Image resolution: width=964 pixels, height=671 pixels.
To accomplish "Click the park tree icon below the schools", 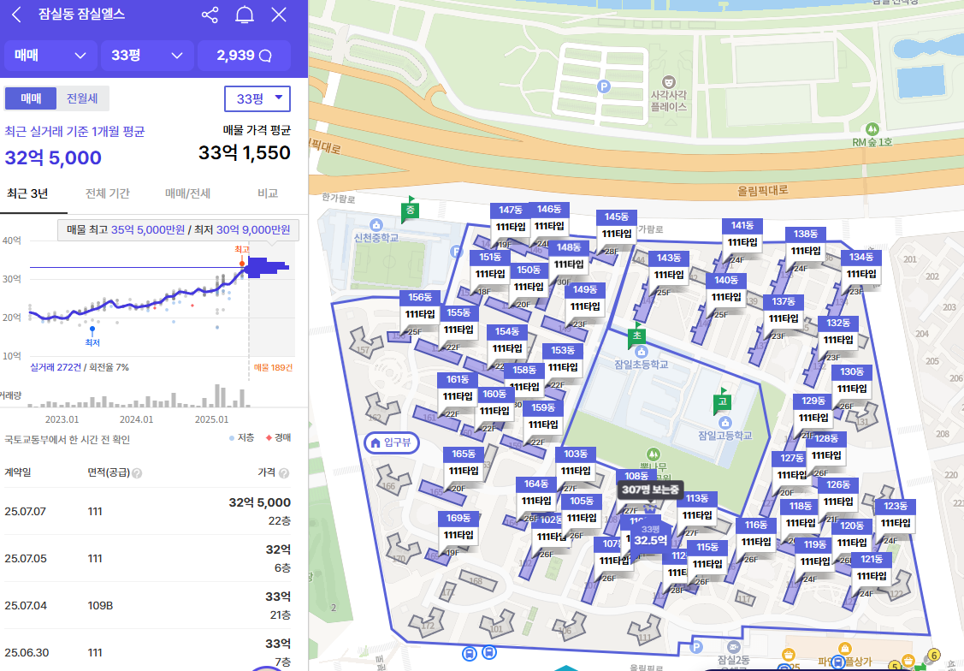I will click(653, 455).
